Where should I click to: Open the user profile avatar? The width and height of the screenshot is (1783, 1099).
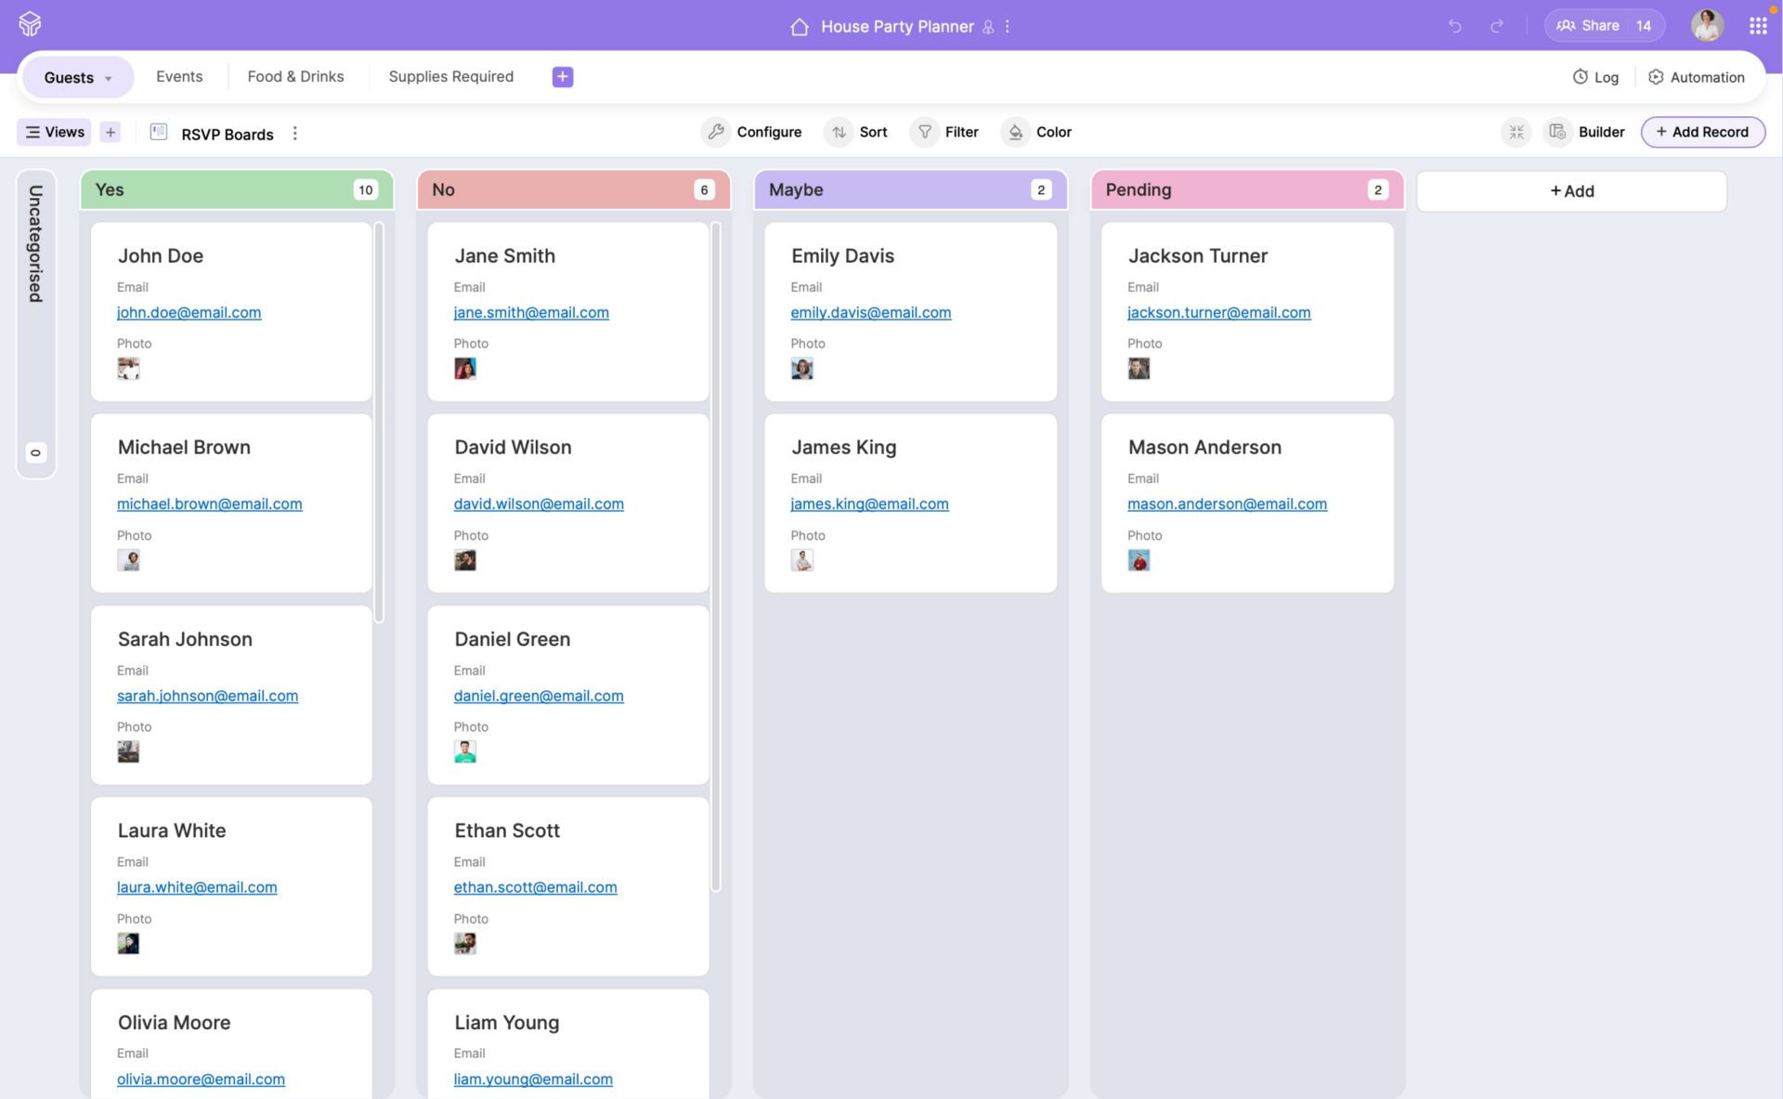pyautogui.click(x=1707, y=26)
